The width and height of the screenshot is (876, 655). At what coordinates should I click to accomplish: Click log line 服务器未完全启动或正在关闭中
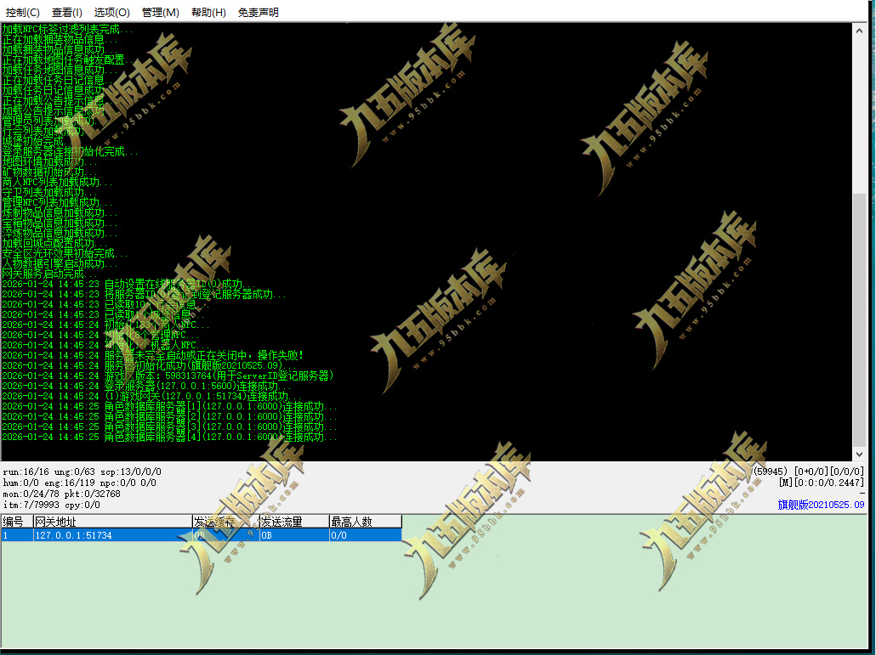click(152, 355)
